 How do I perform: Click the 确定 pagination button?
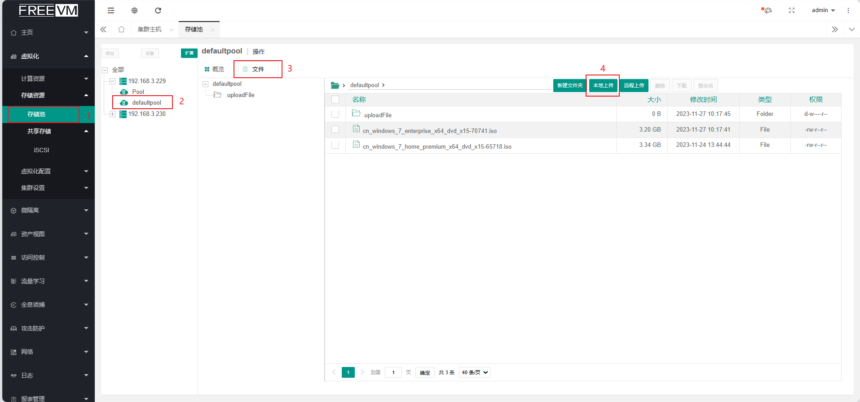point(425,372)
